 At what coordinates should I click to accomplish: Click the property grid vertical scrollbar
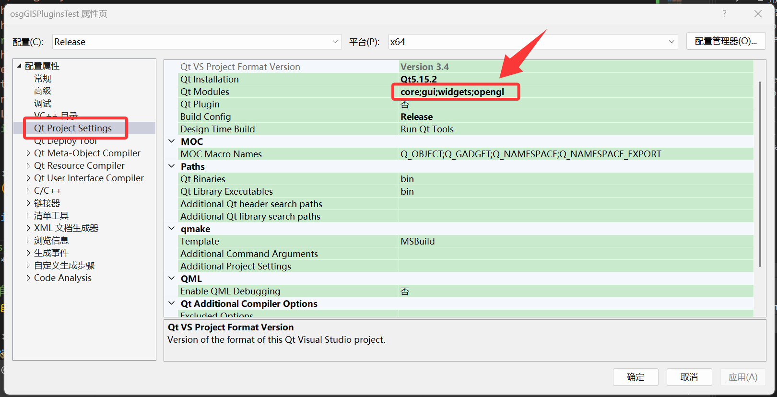click(x=760, y=174)
